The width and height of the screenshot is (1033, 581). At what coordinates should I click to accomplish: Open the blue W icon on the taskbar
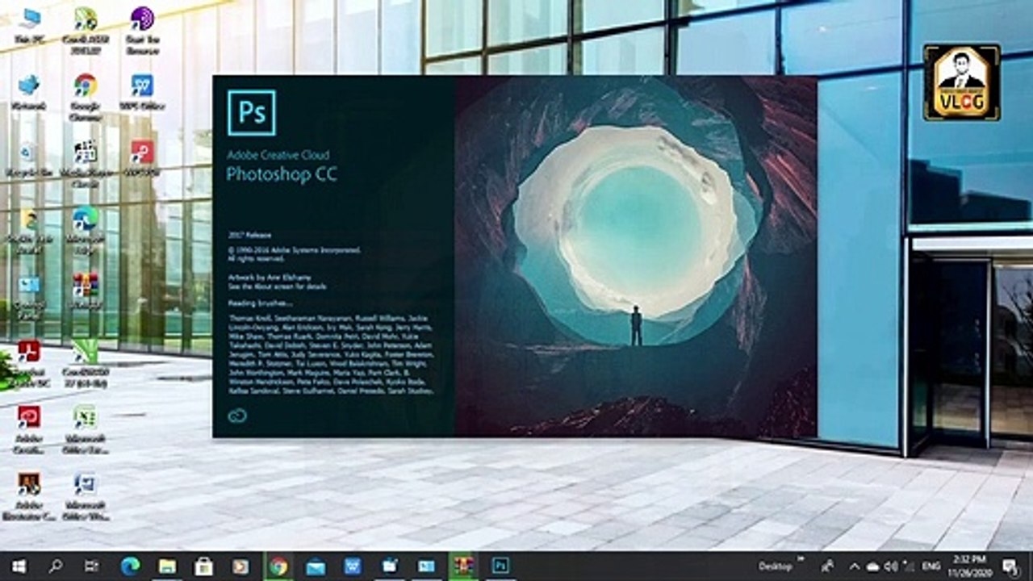point(353,566)
